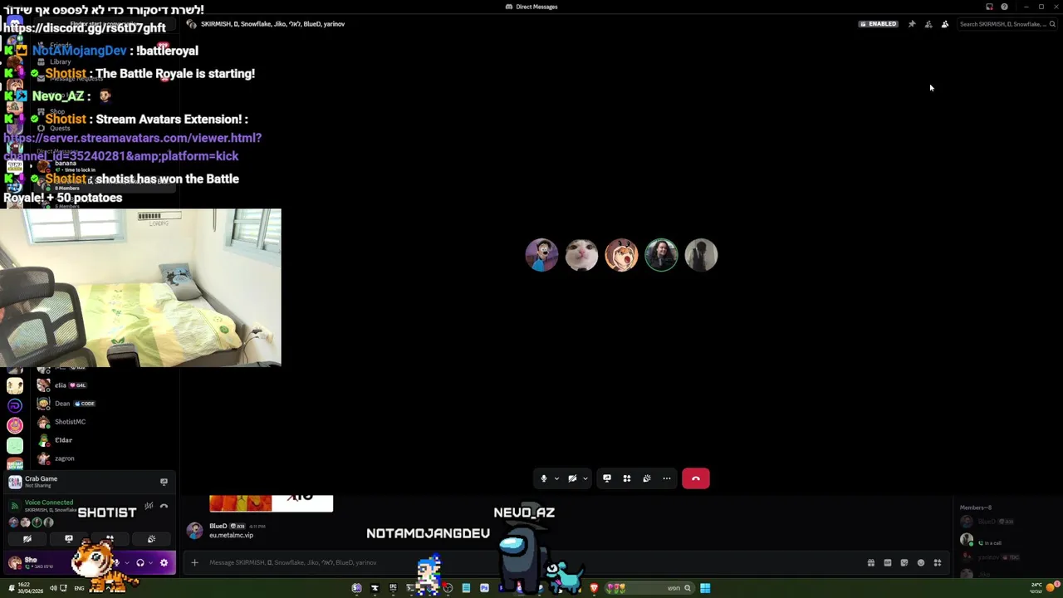Click the cat call participant avatar

(x=581, y=255)
